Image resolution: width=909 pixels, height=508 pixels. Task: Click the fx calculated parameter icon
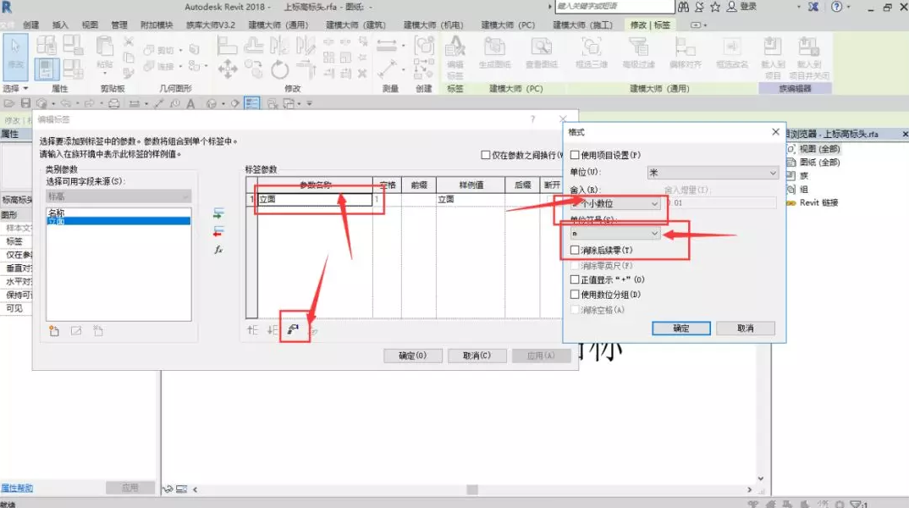pos(218,250)
